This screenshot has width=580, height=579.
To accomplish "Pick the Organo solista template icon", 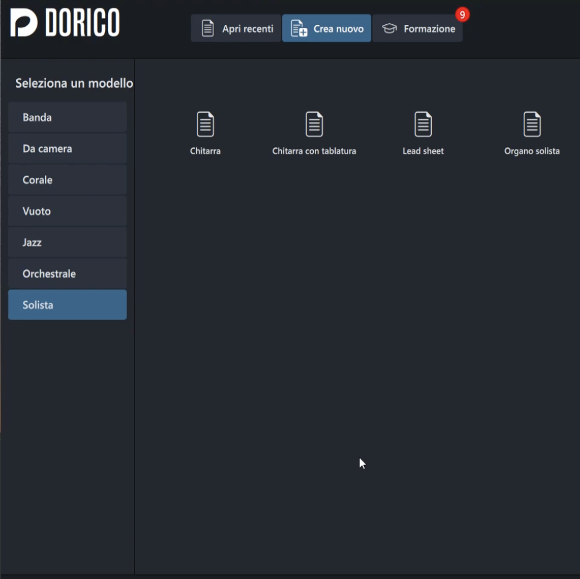I will 532,125.
